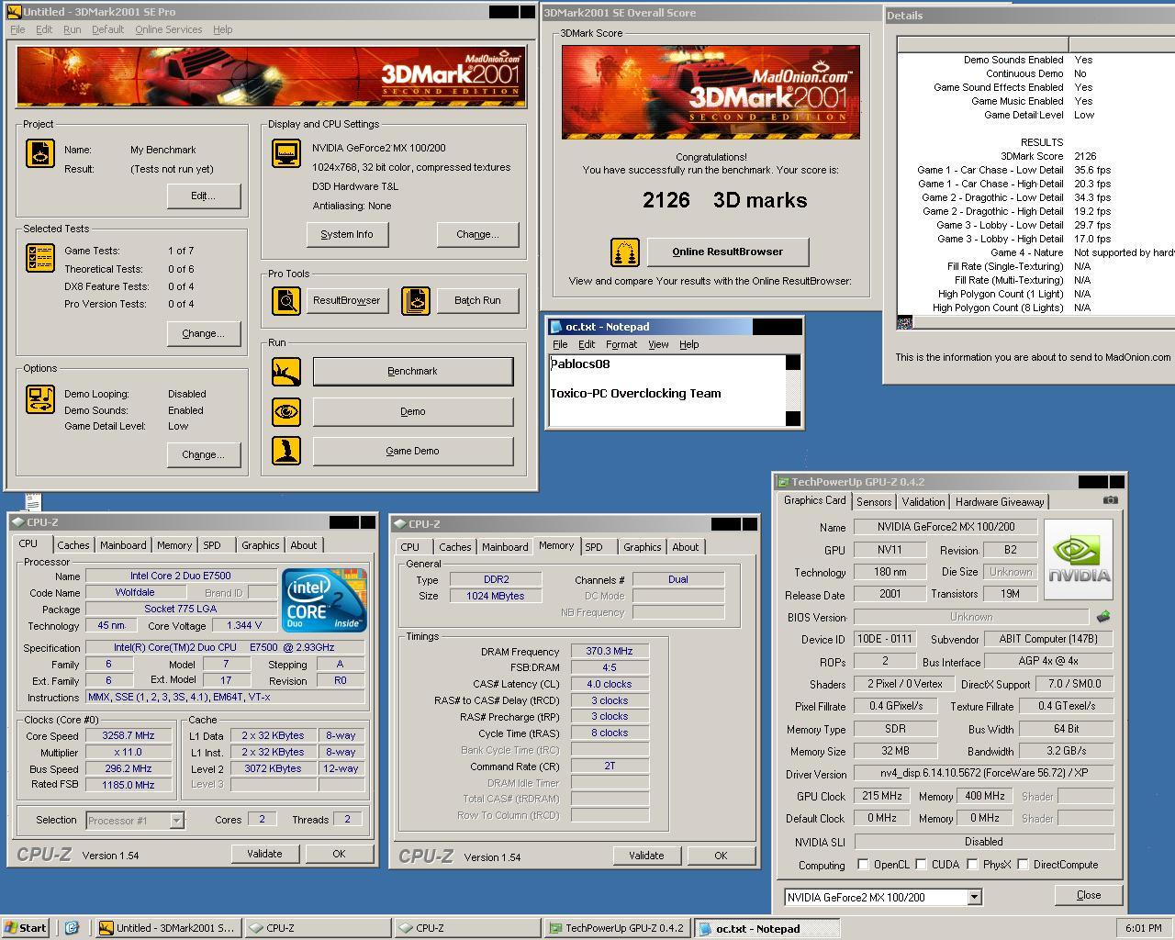Click the Core Speed field in CPU-Z

point(129,736)
